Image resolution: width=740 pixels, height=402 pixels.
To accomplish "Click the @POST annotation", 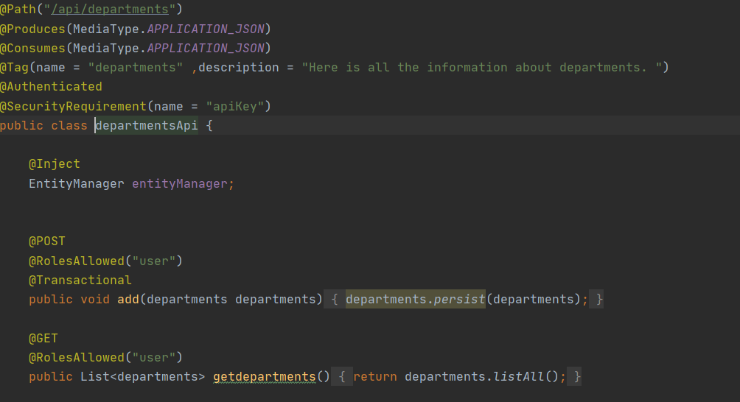I will [x=46, y=241].
